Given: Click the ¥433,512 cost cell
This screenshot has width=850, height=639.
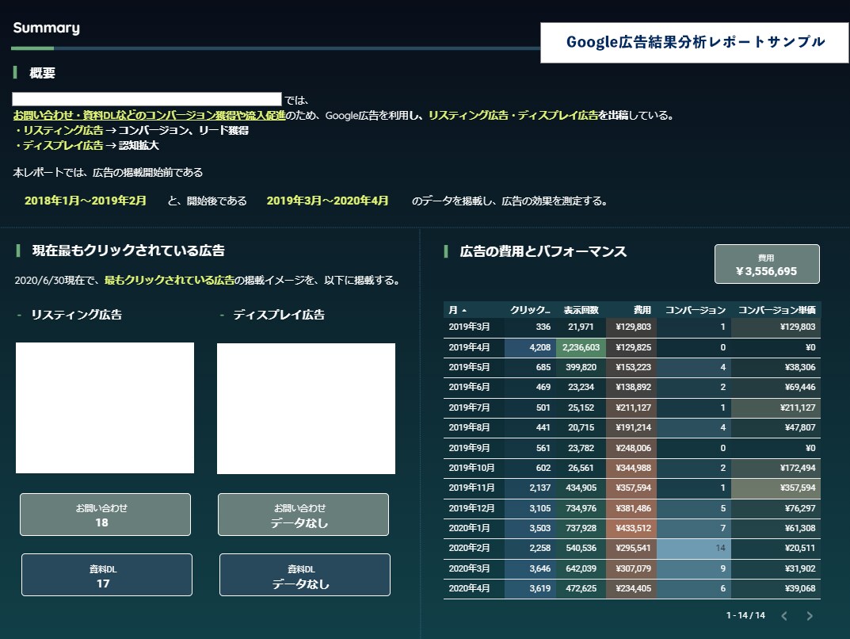Looking at the screenshot, I should pos(631,528).
